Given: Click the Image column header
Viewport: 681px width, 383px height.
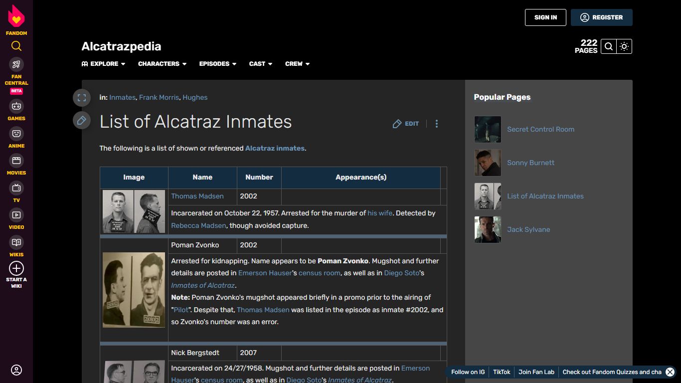Looking at the screenshot, I should tap(134, 178).
